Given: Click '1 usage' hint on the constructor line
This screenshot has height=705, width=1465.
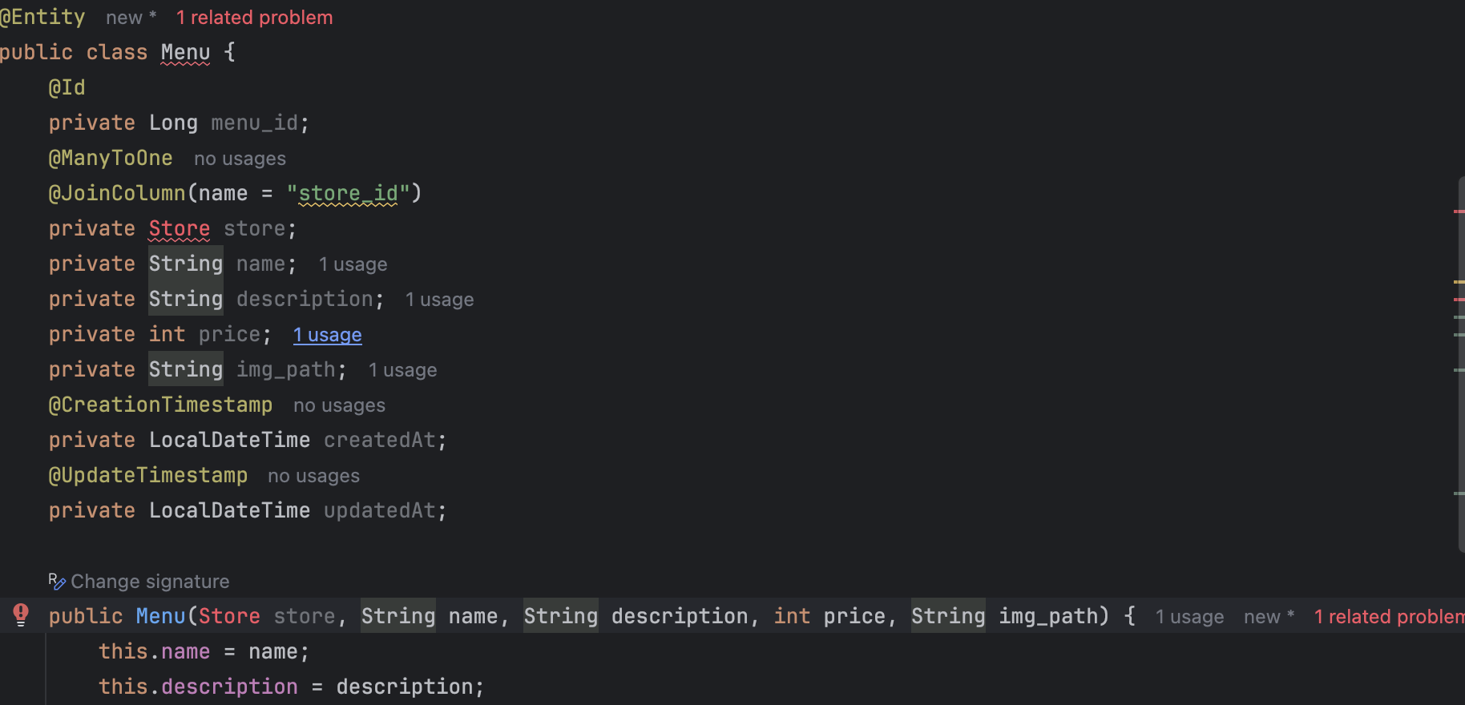Looking at the screenshot, I should (1189, 617).
